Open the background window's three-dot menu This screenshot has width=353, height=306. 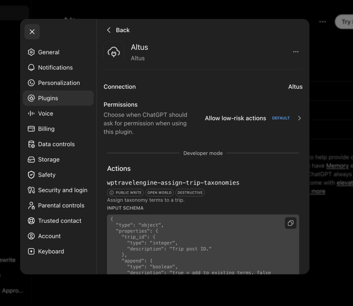tap(322, 22)
